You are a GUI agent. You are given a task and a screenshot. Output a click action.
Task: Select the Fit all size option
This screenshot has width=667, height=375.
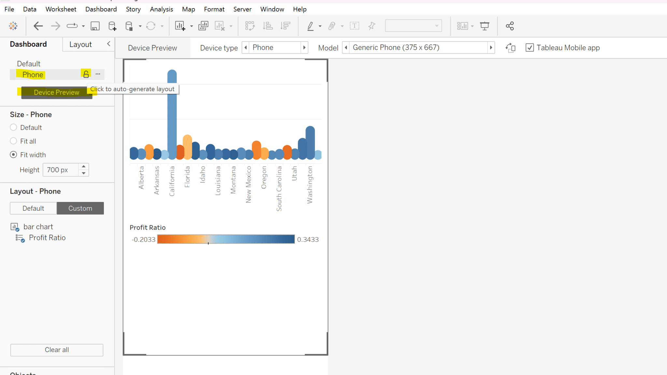[x=13, y=141]
